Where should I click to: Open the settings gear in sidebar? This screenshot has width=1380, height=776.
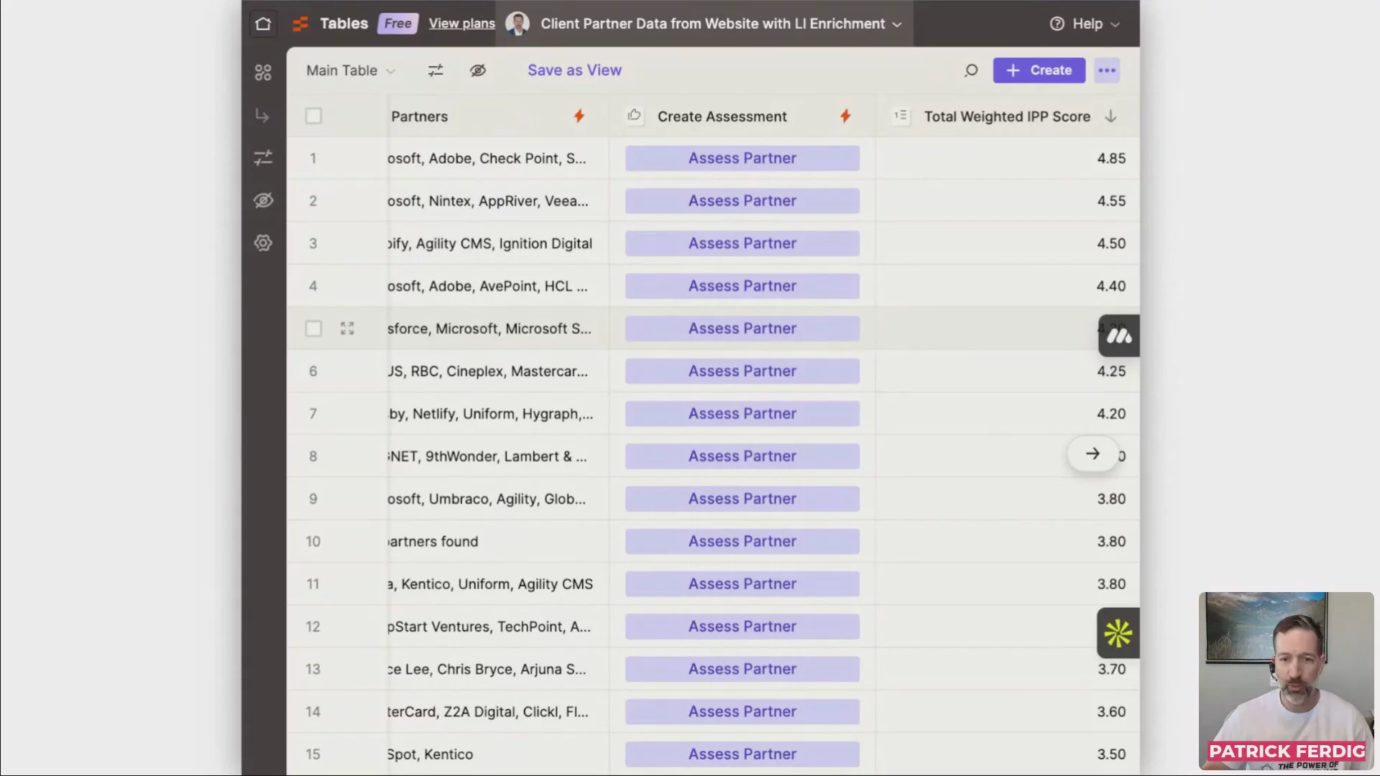click(x=263, y=243)
